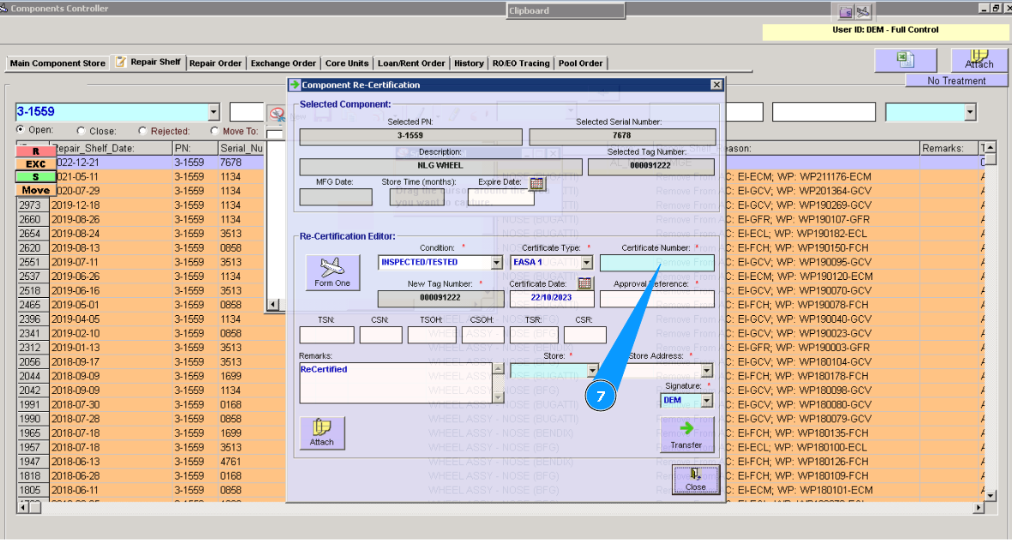
Task: Click the green S status button
Action: click(x=34, y=176)
